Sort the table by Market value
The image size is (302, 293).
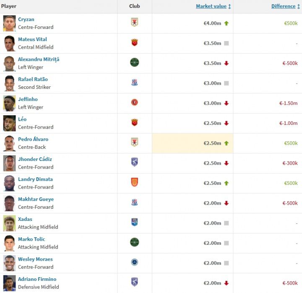[x=211, y=6]
